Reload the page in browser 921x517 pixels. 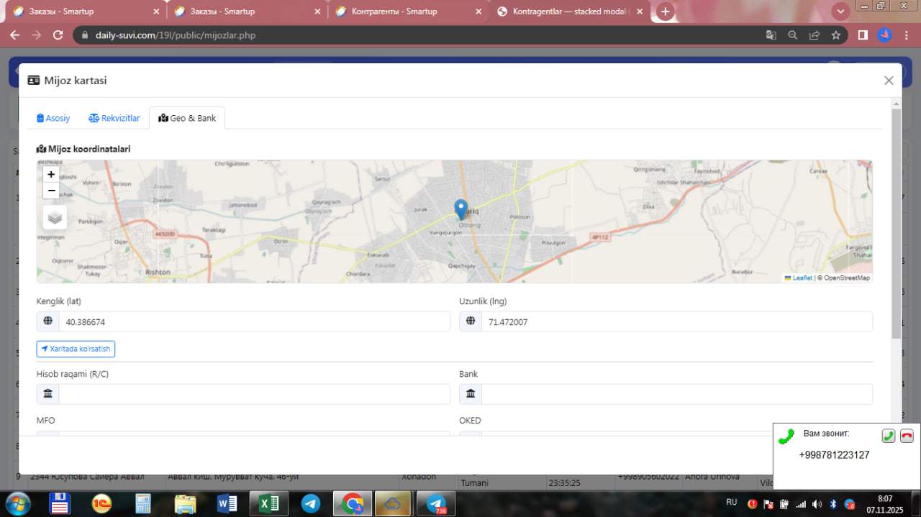[x=58, y=35]
